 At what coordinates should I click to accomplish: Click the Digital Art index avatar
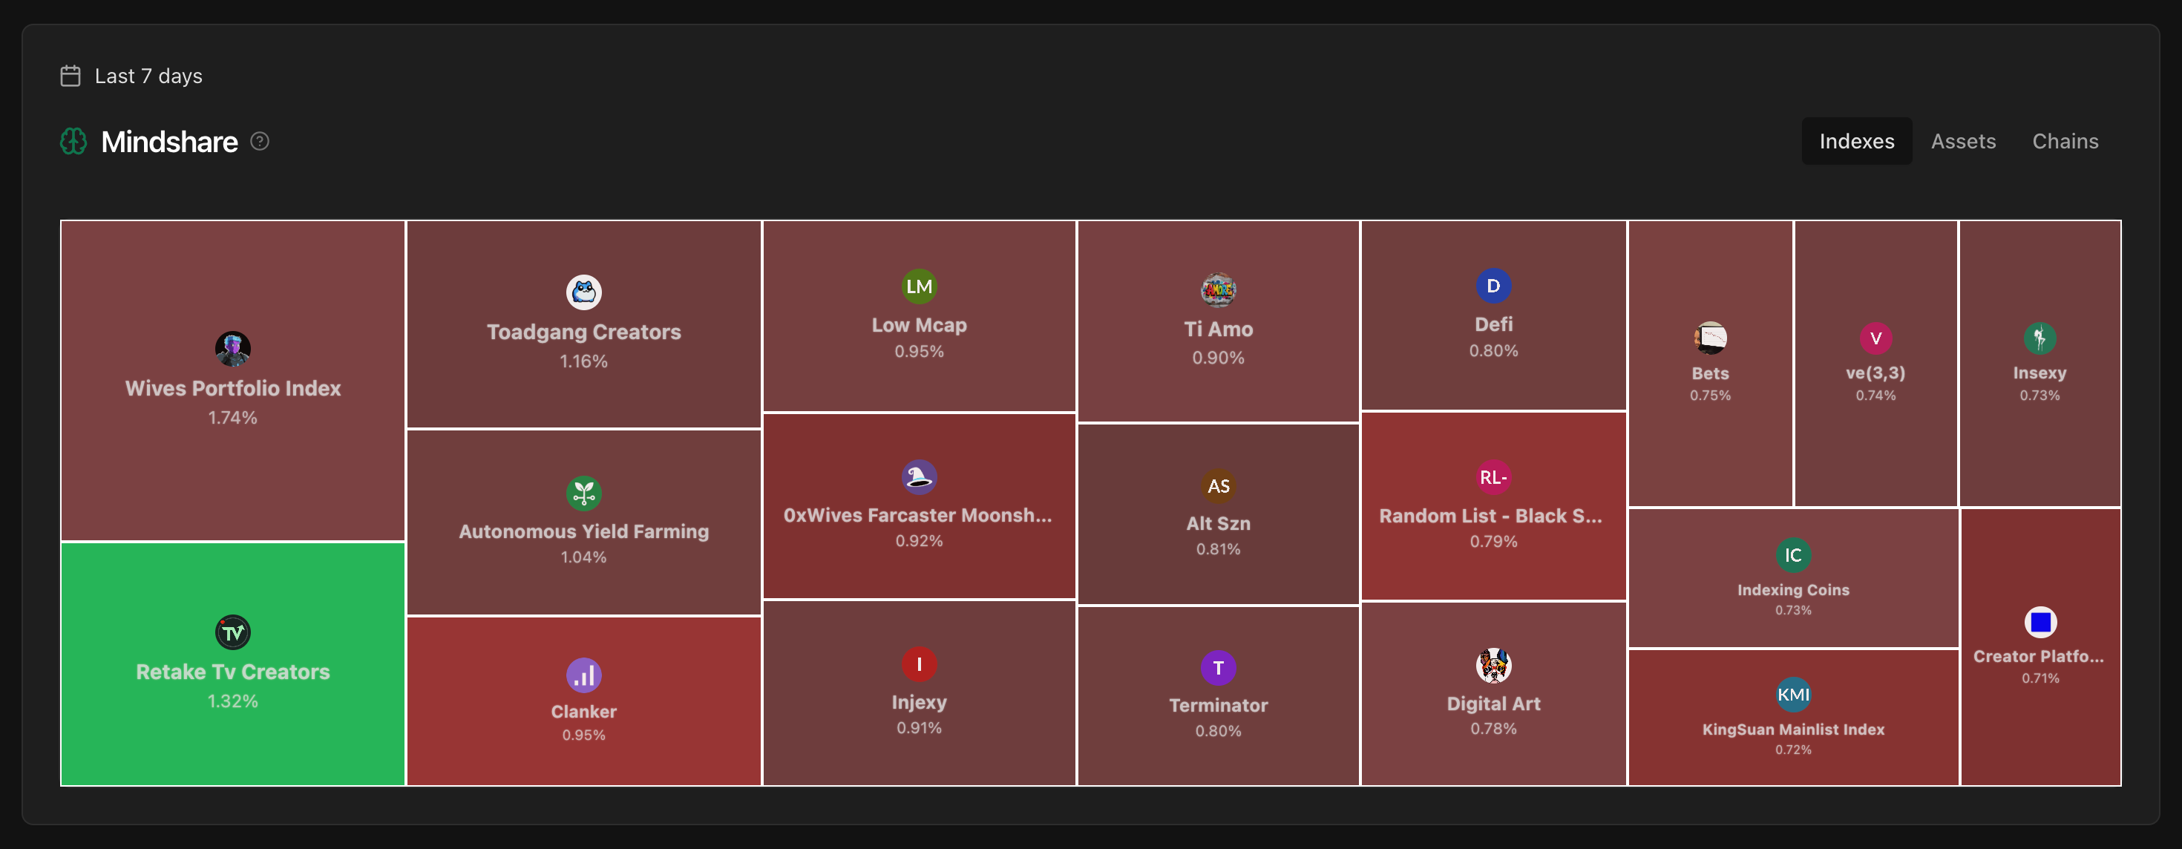(1493, 666)
